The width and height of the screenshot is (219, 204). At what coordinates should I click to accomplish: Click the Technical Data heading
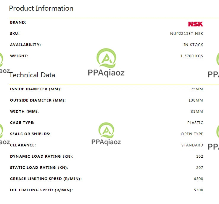[x=32, y=75]
